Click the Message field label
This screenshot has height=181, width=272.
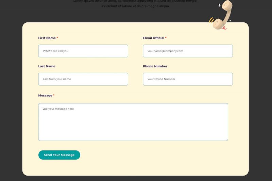(x=45, y=95)
